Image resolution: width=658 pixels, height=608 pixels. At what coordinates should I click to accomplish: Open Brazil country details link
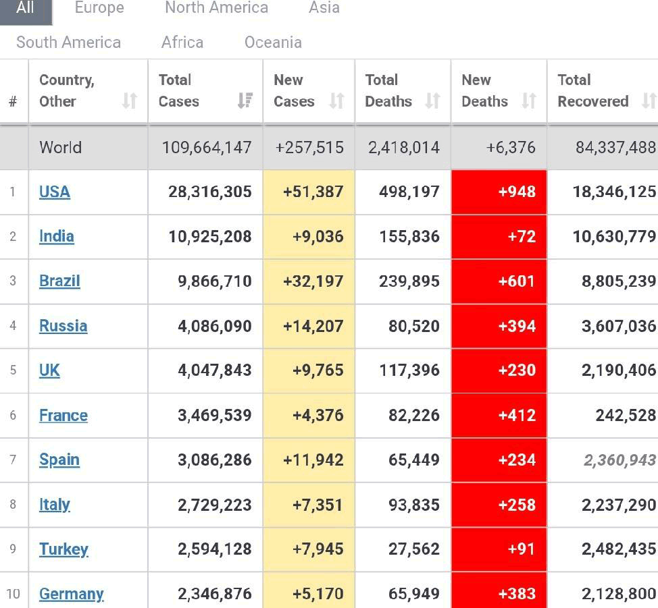click(x=59, y=281)
